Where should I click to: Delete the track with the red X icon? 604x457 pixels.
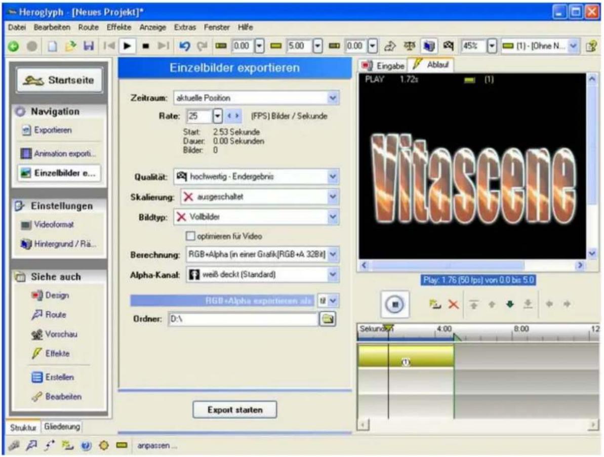point(454,305)
